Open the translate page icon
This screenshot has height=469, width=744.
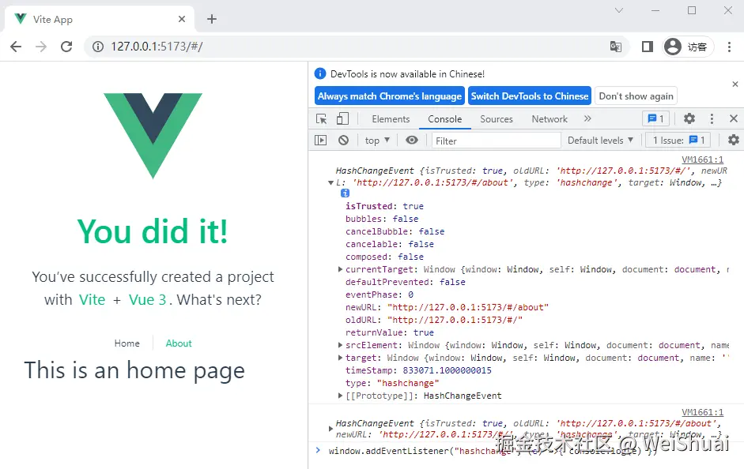point(615,47)
